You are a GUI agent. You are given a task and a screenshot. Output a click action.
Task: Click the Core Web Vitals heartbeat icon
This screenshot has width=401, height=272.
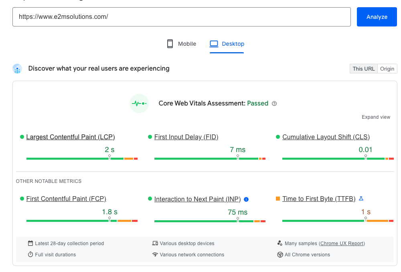tap(139, 103)
